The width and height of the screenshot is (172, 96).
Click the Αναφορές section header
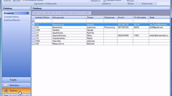tap(16, 13)
